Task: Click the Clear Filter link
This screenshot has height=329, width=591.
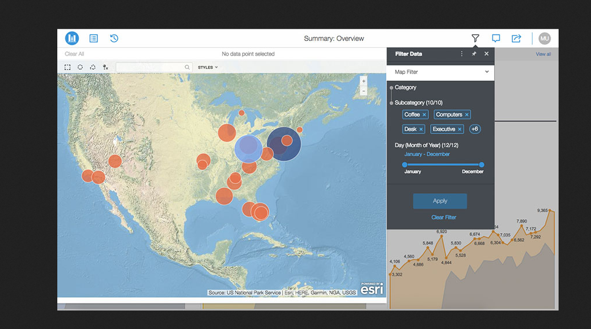Action: 443,217
